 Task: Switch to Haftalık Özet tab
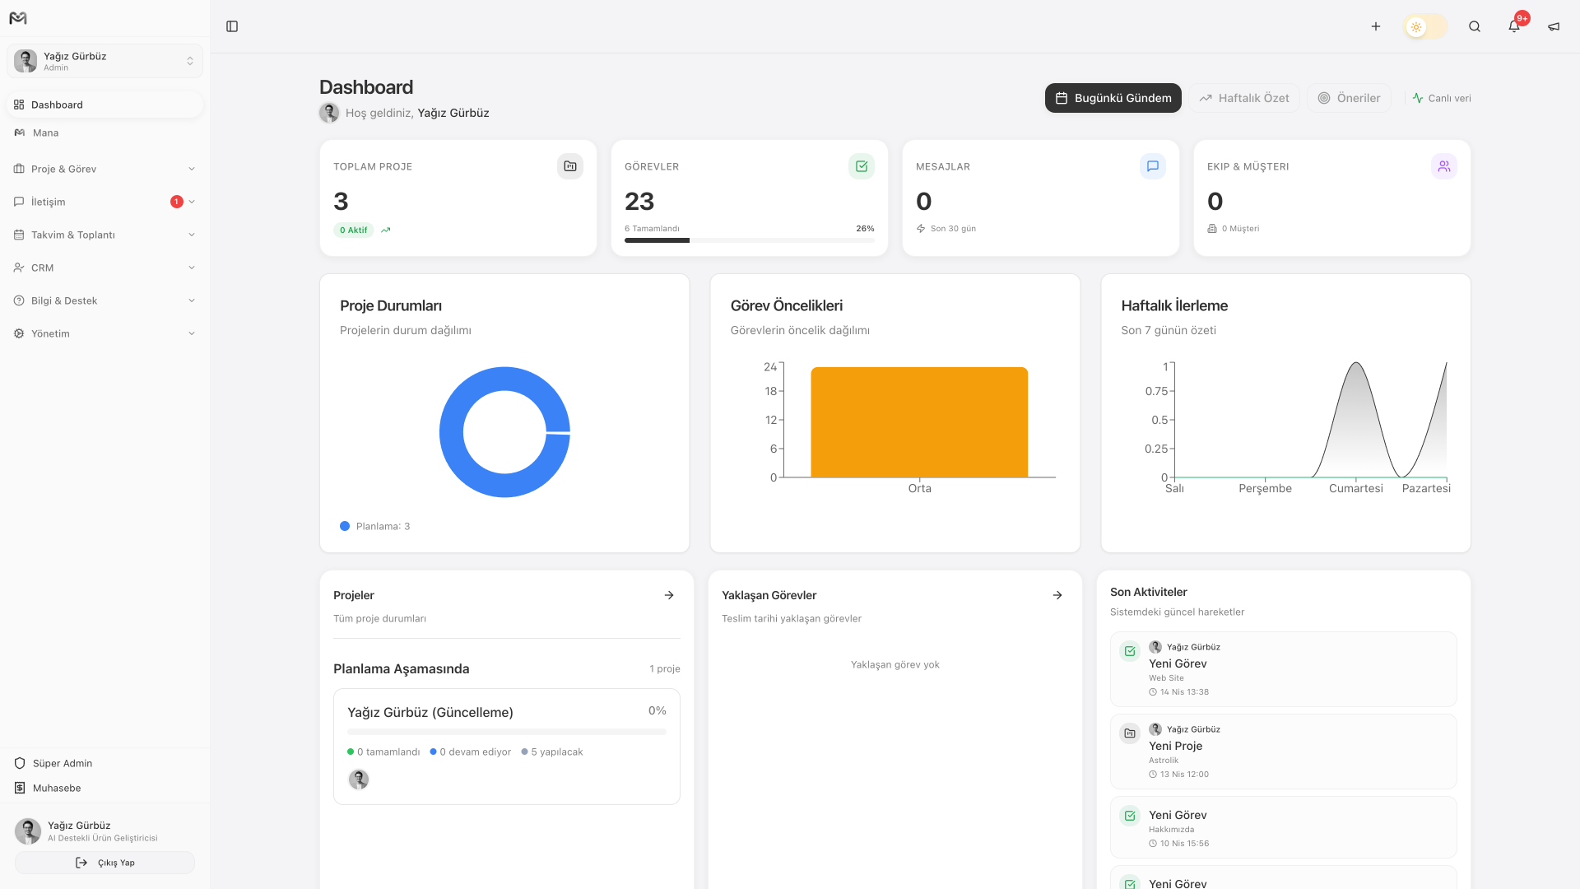coord(1243,98)
